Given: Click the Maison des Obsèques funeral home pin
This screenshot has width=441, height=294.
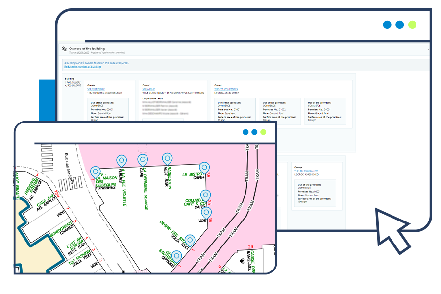Looking at the screenshot, I should pos(96,171).
